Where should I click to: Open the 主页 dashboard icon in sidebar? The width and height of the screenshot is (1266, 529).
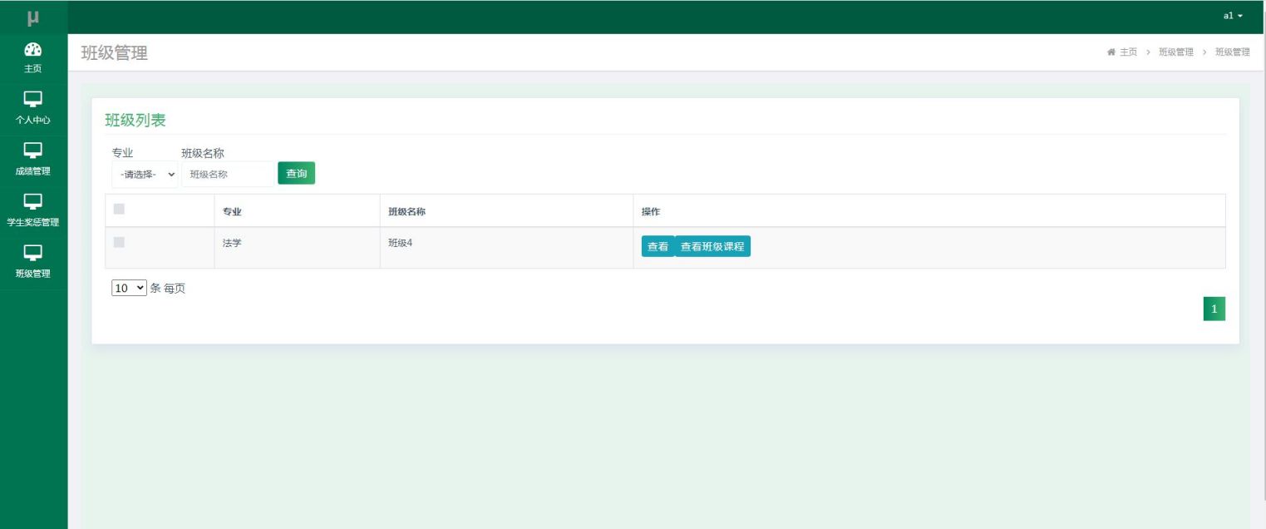[x=33, y=50]
